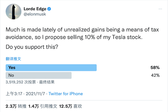The width and height of the screenshot is (168, 112).
Task: Click the tweet text about Tesla stock
Action: pyautogui.click(x=82, y=33)
